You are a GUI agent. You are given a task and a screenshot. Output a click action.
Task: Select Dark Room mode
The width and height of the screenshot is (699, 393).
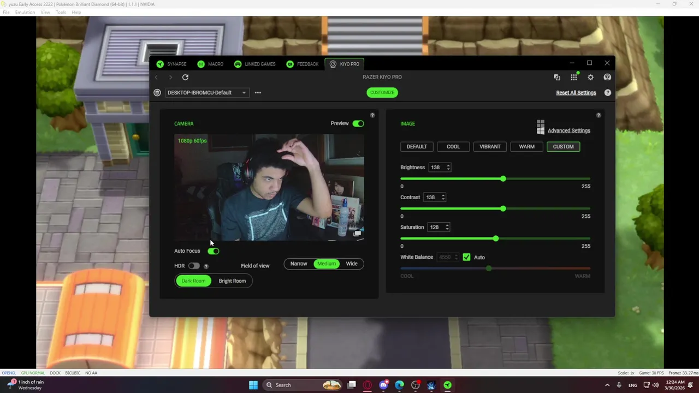193,281
